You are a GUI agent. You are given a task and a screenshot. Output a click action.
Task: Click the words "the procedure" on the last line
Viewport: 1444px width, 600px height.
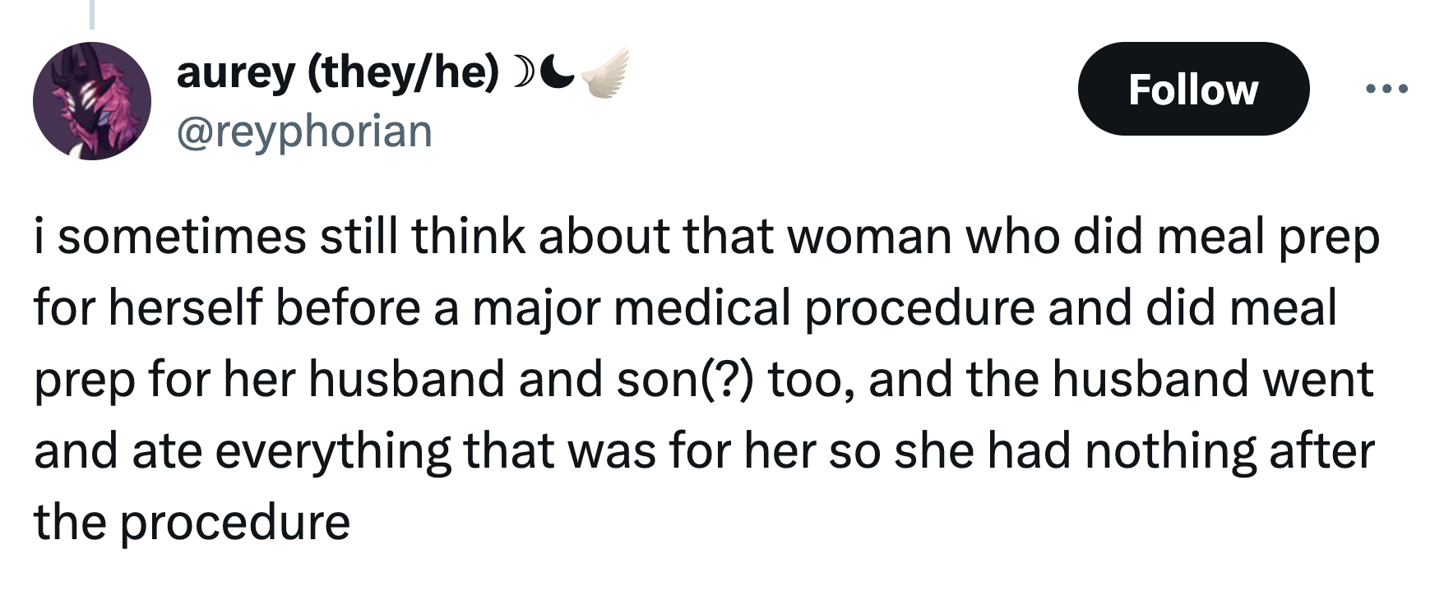tap(192, 522)
